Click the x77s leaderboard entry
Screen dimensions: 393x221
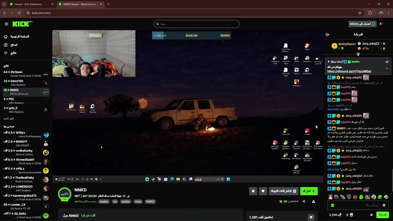pos(365,48)
